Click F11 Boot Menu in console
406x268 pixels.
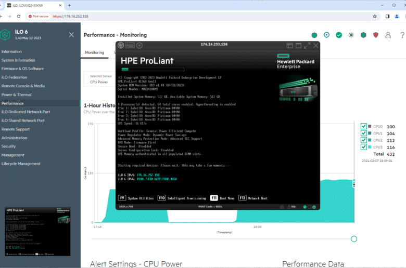(x=222, y=198)
